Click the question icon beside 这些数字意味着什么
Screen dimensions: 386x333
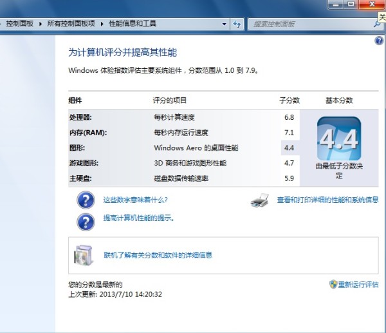pos(86,200)
